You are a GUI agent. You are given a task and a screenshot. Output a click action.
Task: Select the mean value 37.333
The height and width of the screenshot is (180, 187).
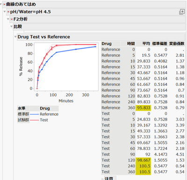(x=144, y=67)
